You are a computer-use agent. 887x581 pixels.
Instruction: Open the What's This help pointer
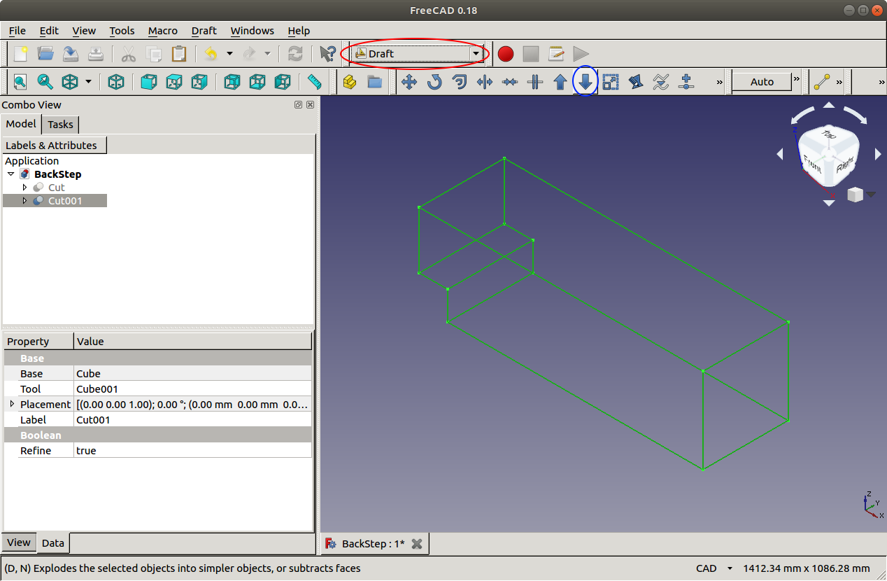pyautogui.click(x=327, y=54)
